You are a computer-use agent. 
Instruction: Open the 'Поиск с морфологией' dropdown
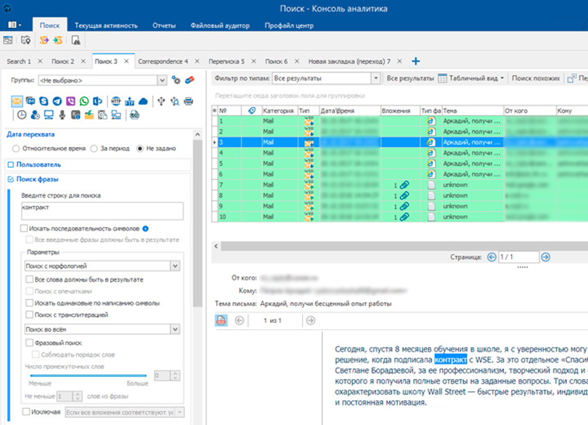coord(175,266)
